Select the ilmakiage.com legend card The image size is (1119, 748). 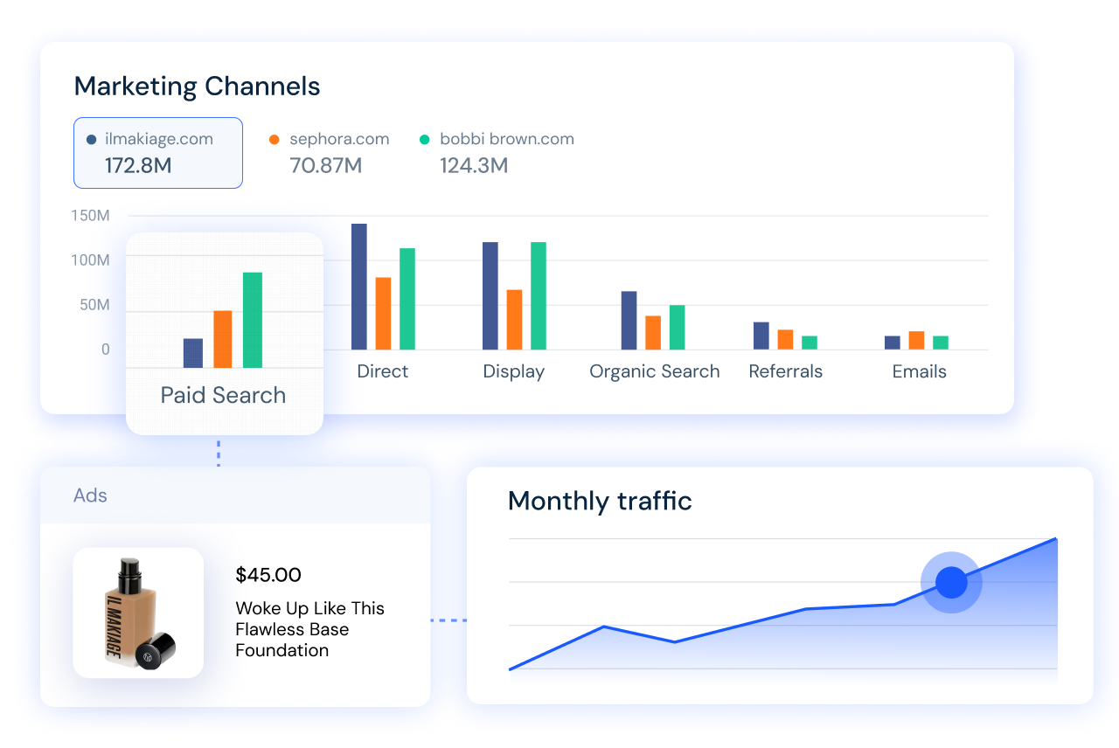coord(158,153)
